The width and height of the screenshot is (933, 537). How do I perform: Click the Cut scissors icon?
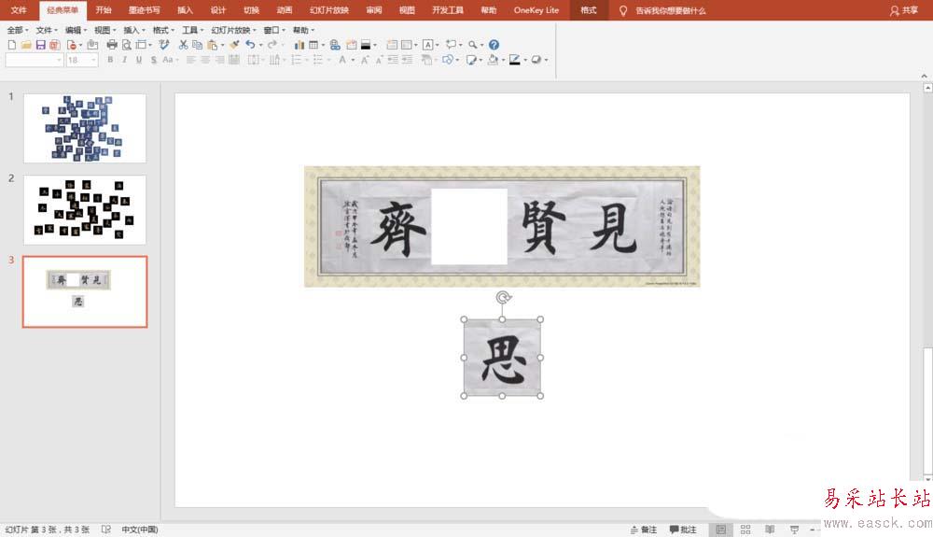[183, 45]
